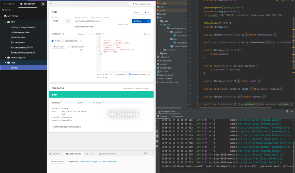Image resolution: width=295 pixels, height=173 pixels.
Task: Clear the console with the trash icon
Action: click(x=157, y=146)
